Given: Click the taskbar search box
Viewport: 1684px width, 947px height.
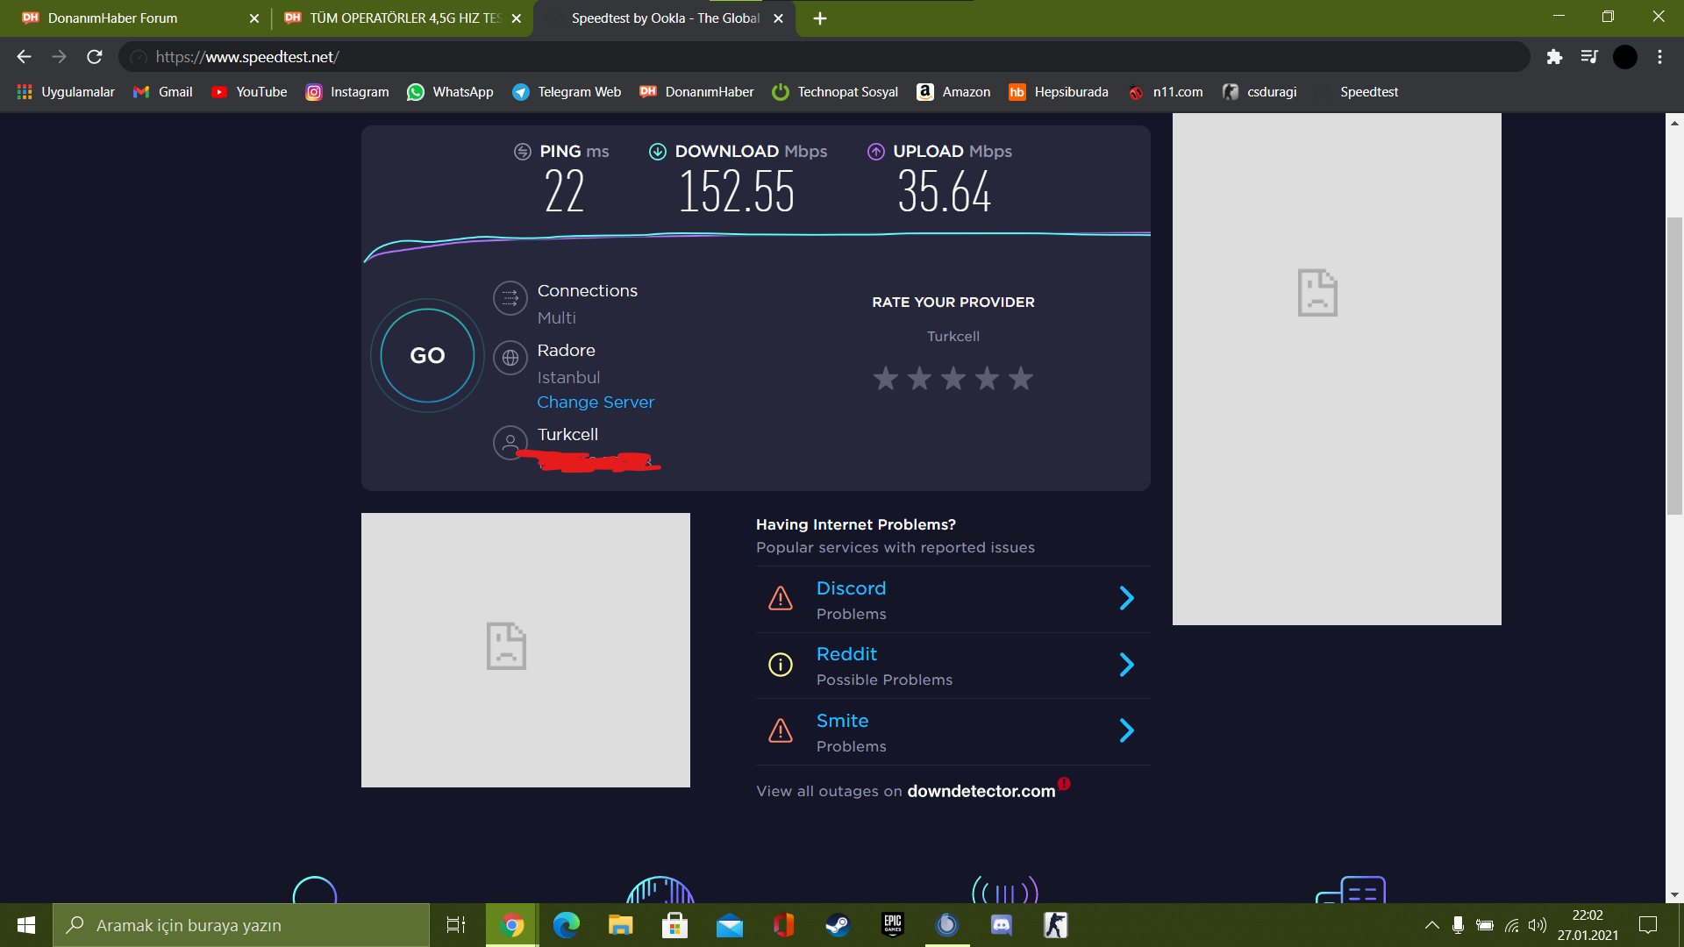Looking at the screenshot, I should click(241, 925).
